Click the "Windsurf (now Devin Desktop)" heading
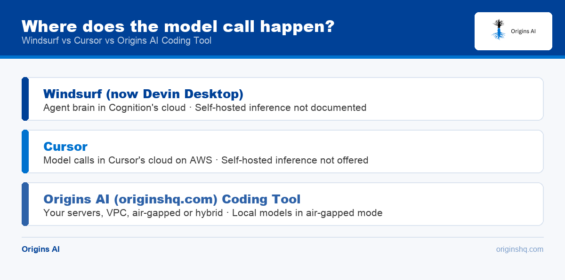565x280 pixels. [x=143, y=94]
